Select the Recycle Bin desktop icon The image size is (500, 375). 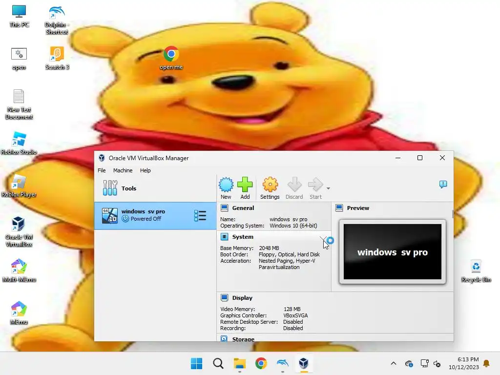click(x=476, y=271)
